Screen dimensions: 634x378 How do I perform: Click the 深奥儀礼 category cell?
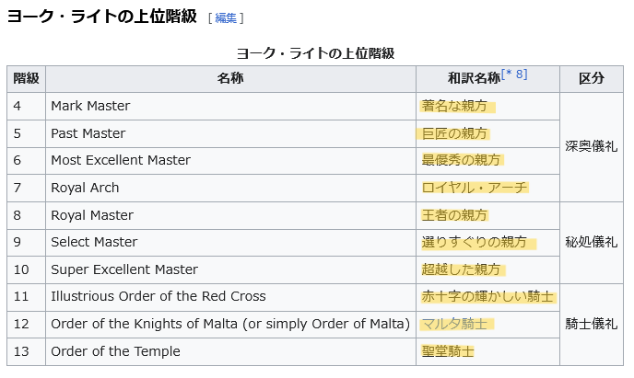(x=591, y=147)
